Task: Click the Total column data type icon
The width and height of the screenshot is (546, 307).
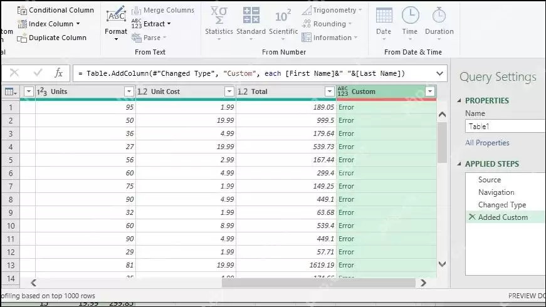Action: (x=243, y=91)
